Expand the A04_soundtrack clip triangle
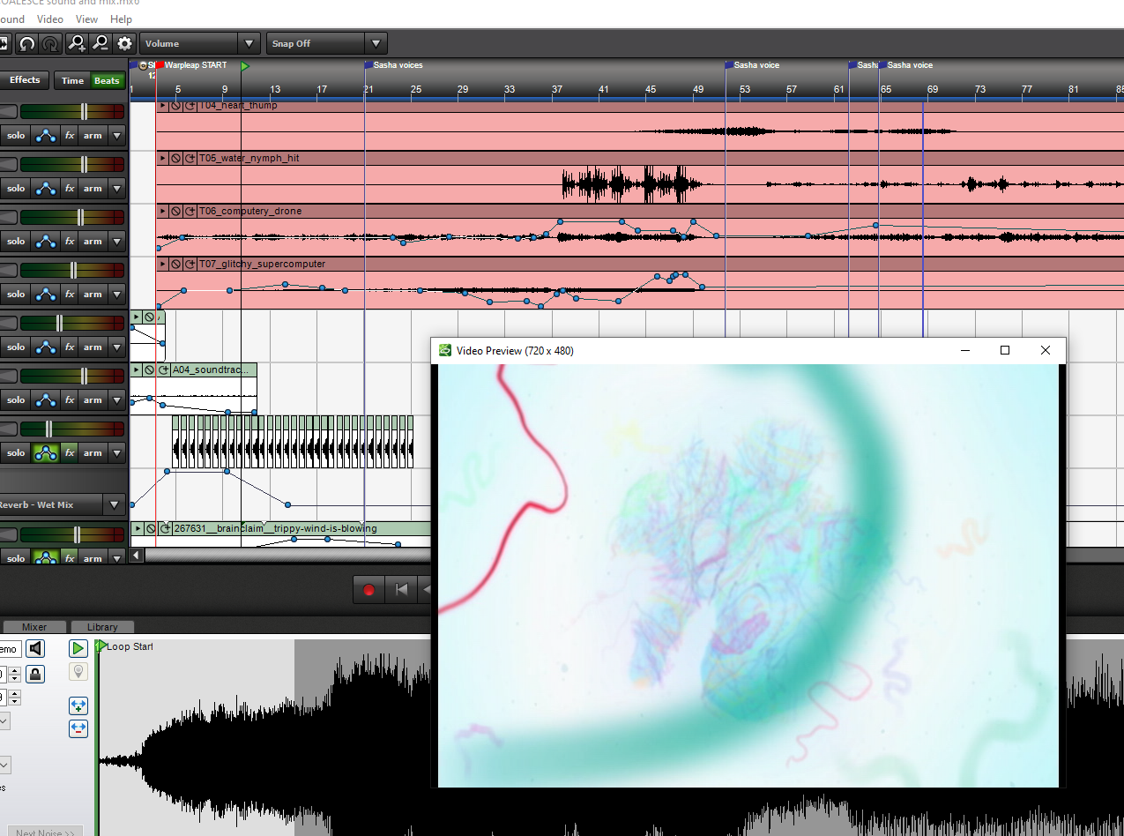 pos(137,370)
